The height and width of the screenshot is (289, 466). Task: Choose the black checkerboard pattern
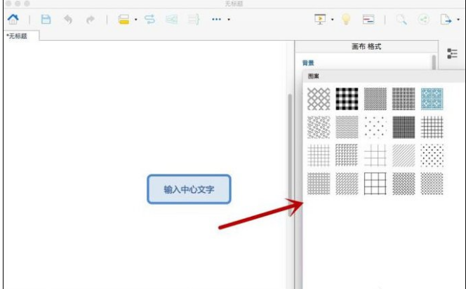point(347,99)
